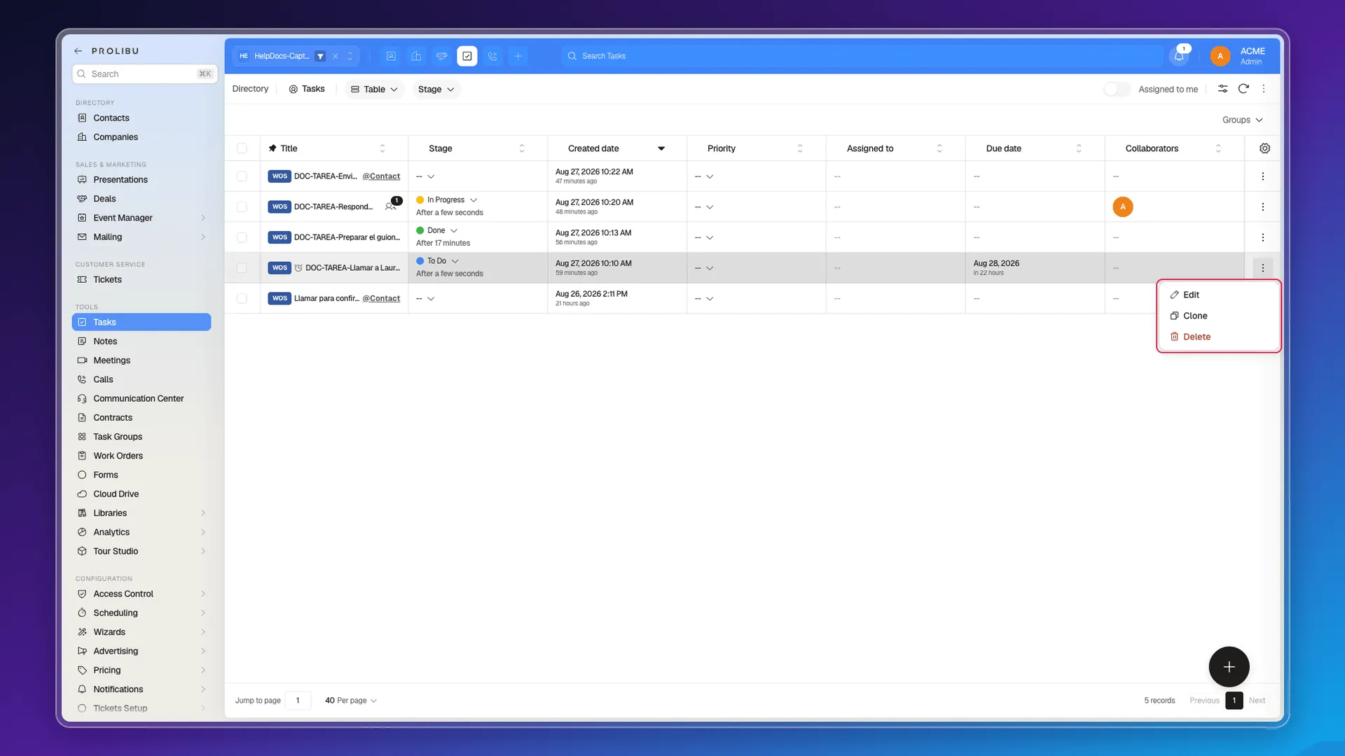The width and height of the screenshot is (1345, 756).
Task: Open row menu for DOC-TAREA-Envi task
Action: pyautogui.click(x=1262, y=176)
